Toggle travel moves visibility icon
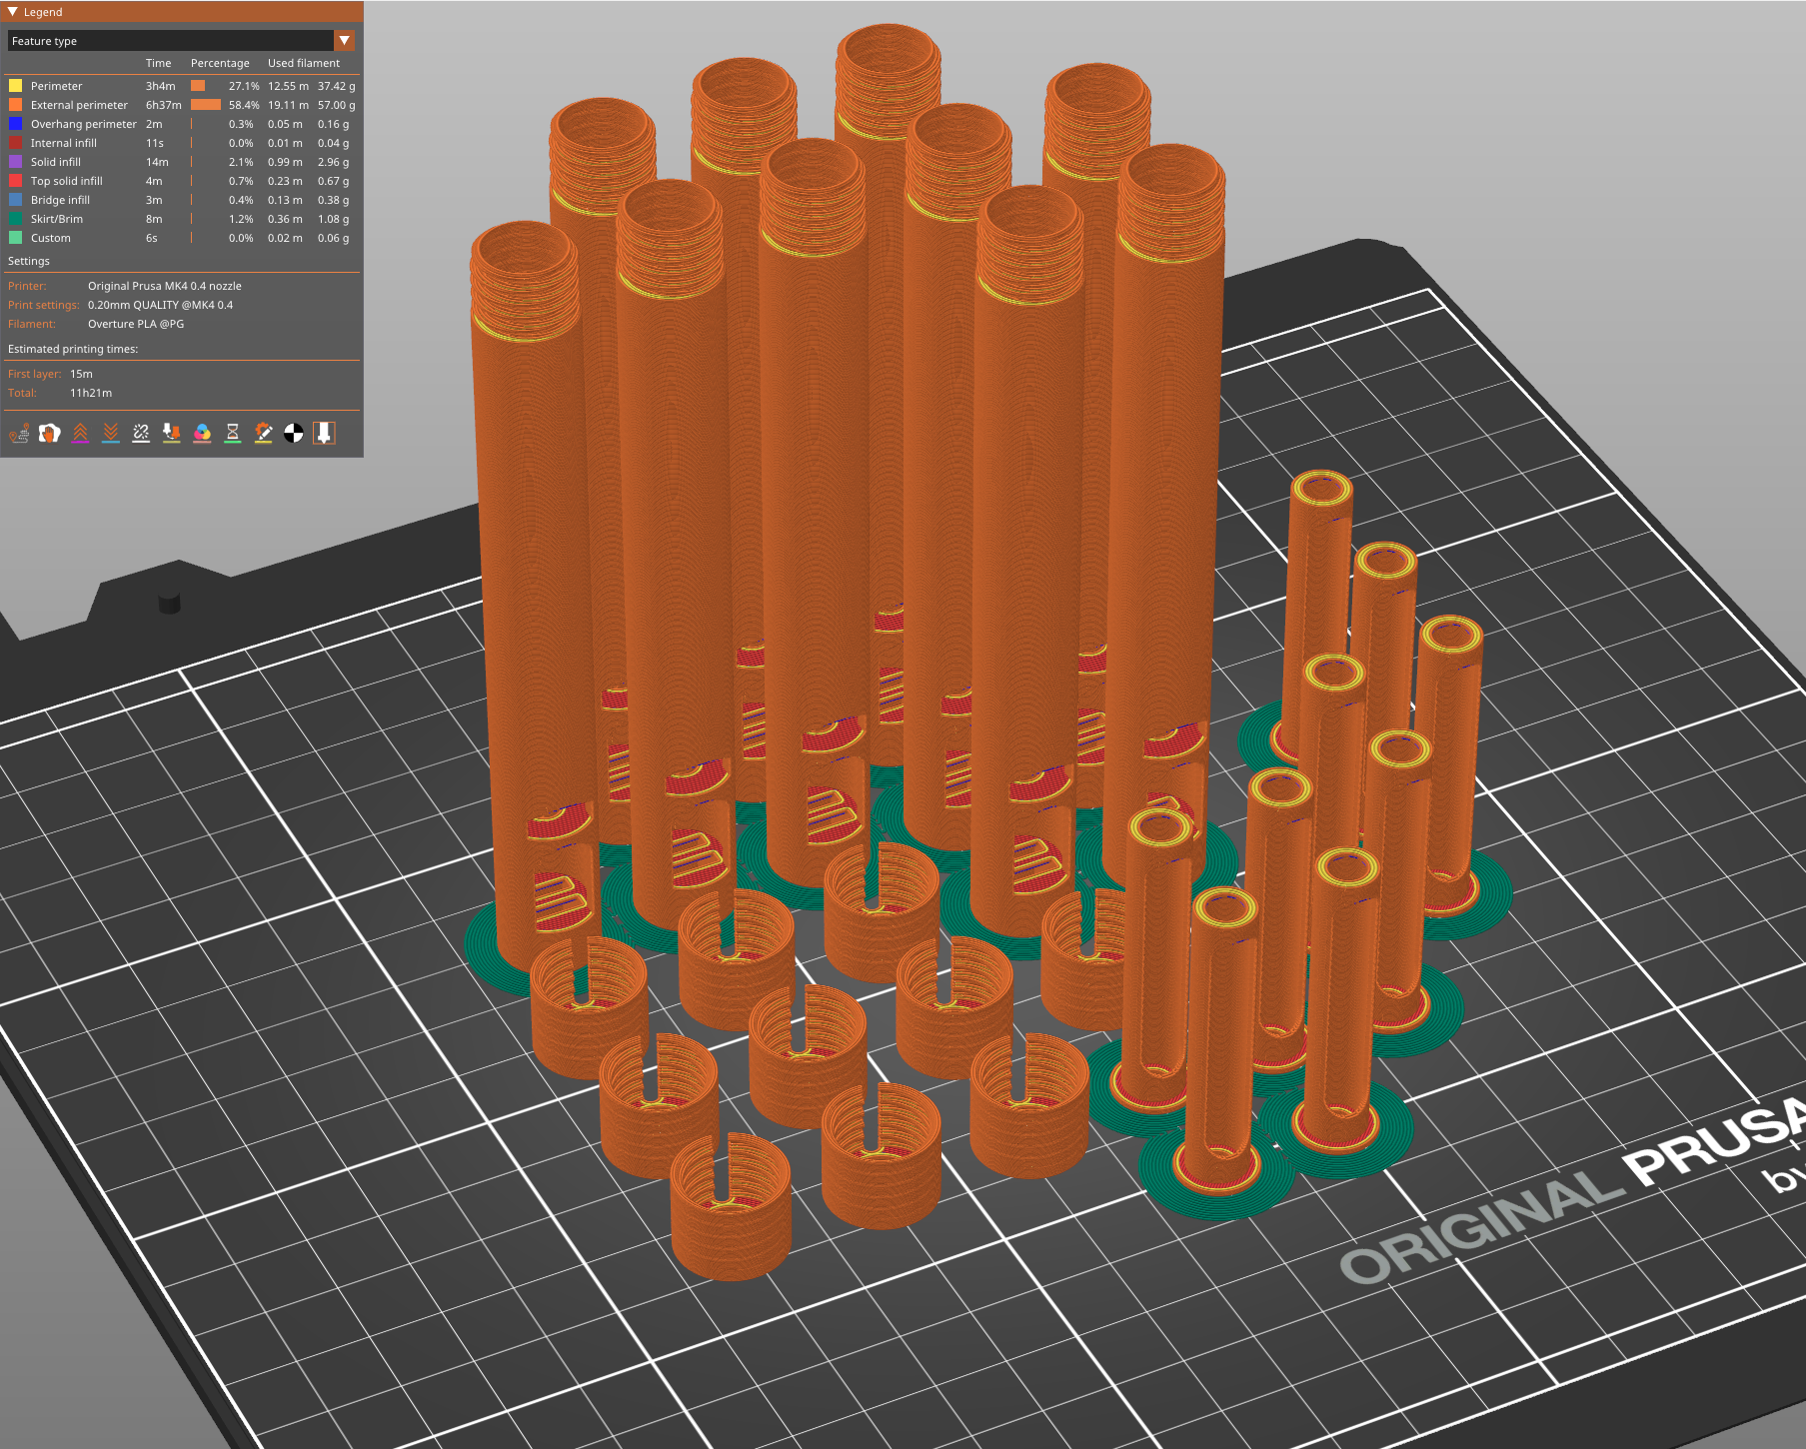This screenshot has height=1449, width=1806. click(19, 433)
